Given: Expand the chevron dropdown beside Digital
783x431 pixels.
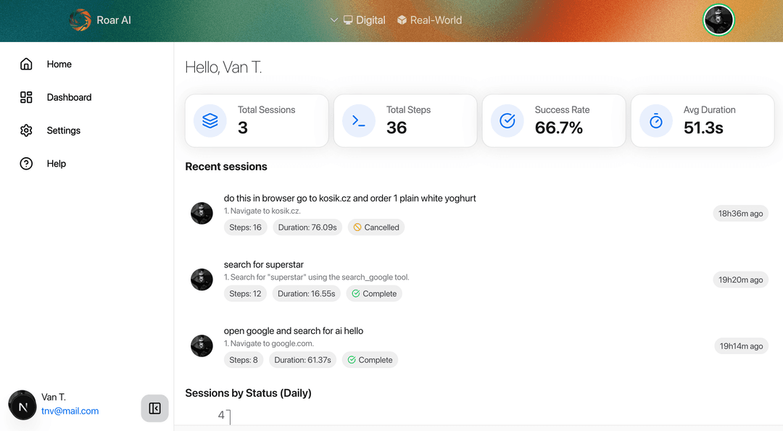Looking at the screenshot, I should point(334,20).
